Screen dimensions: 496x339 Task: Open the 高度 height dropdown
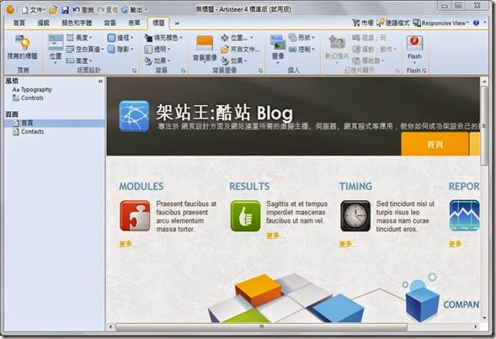79,61
